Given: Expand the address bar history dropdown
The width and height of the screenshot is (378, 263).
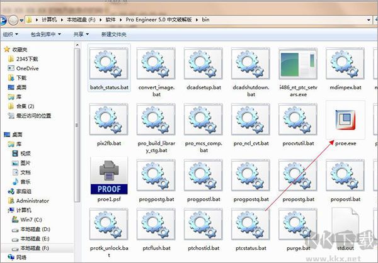Looking at the screenshot, I should tap(369, 20).
